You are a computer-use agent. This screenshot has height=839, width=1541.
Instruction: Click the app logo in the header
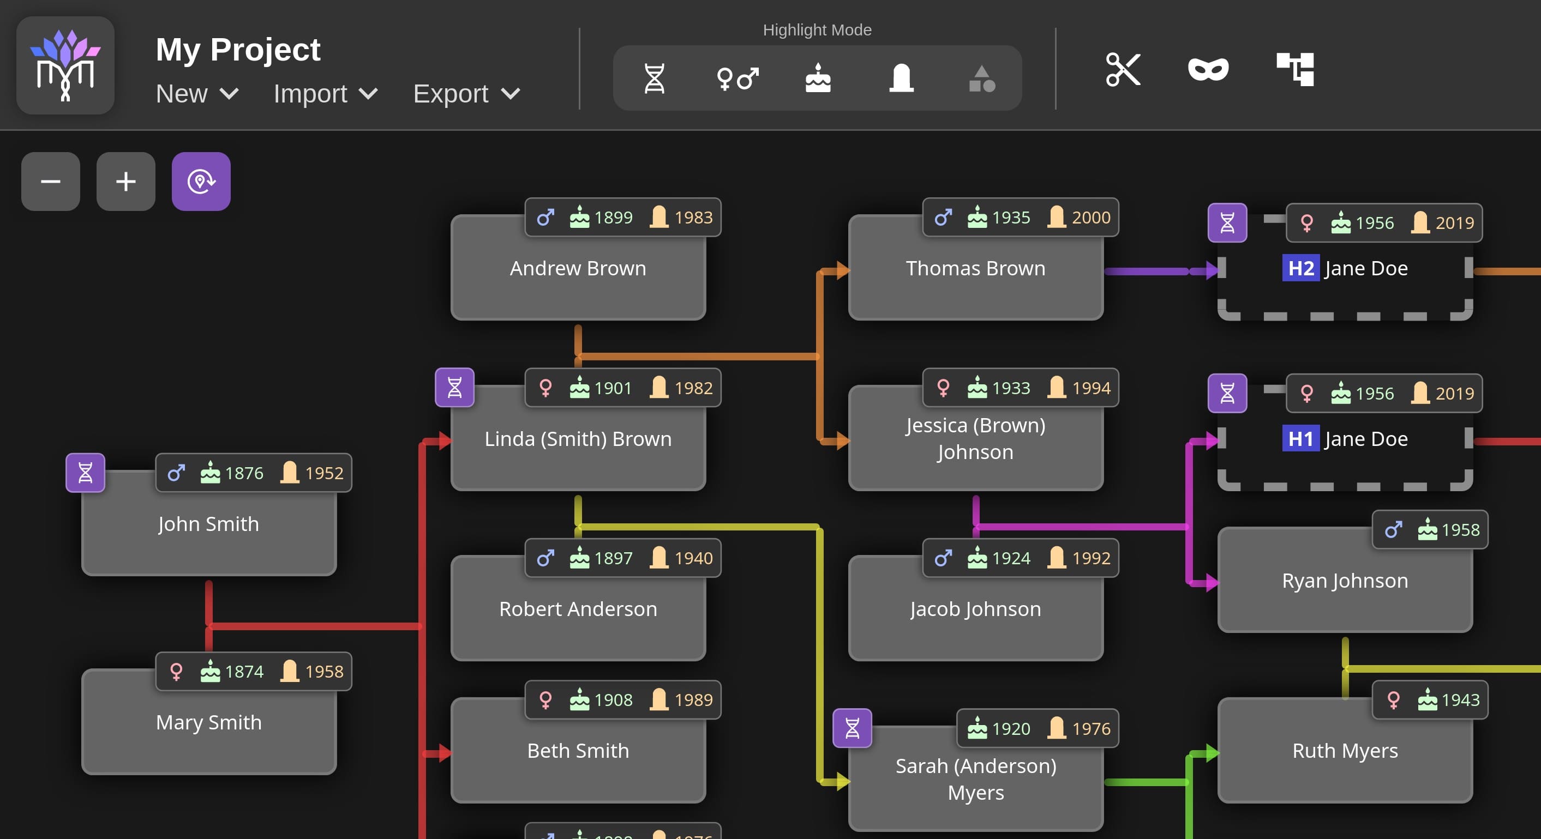tap(65, 65)
